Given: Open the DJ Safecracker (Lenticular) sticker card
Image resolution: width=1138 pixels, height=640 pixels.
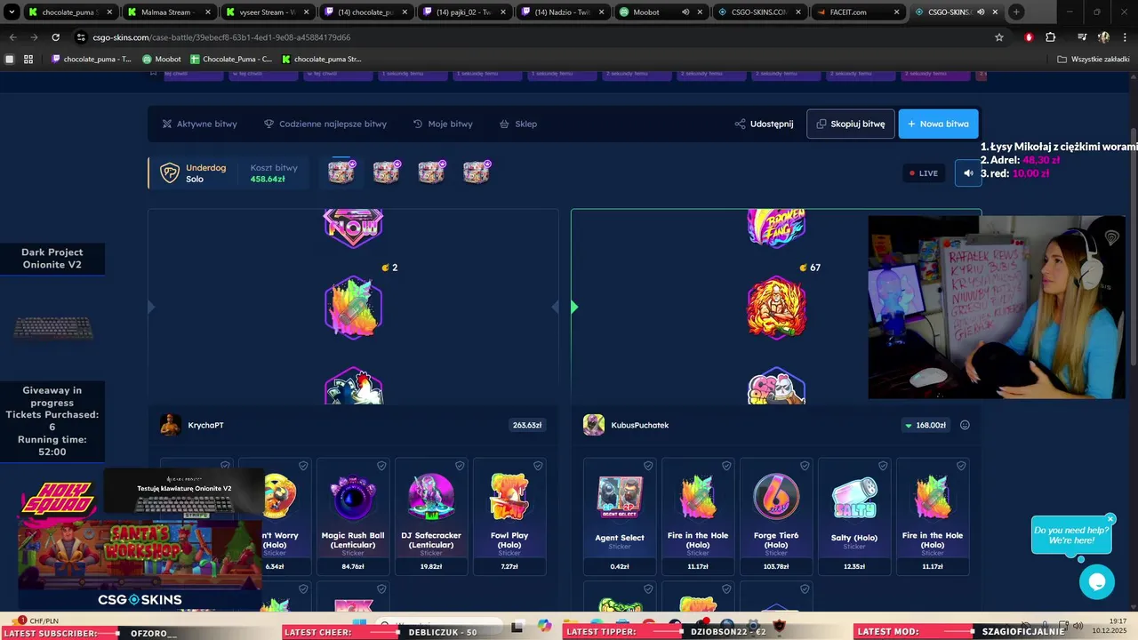Looking at the screenshot, I should (431, 516).
